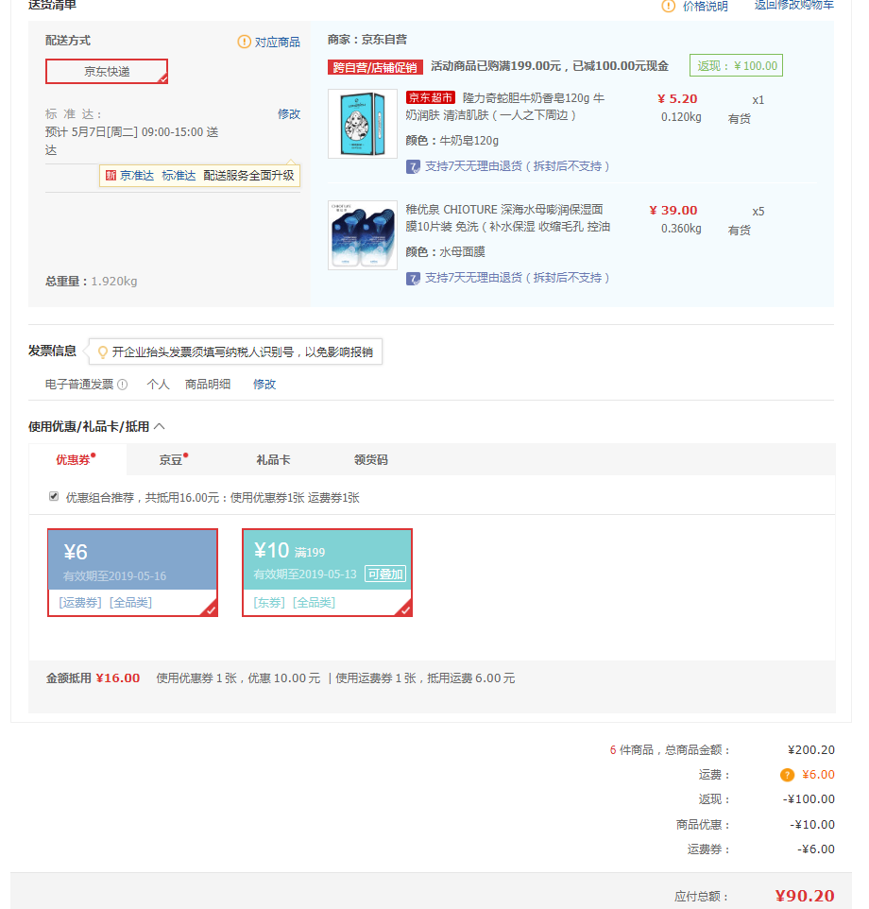869x909 pixels.
Task: Switch to 领货码 tab
Action: [371, 460]
